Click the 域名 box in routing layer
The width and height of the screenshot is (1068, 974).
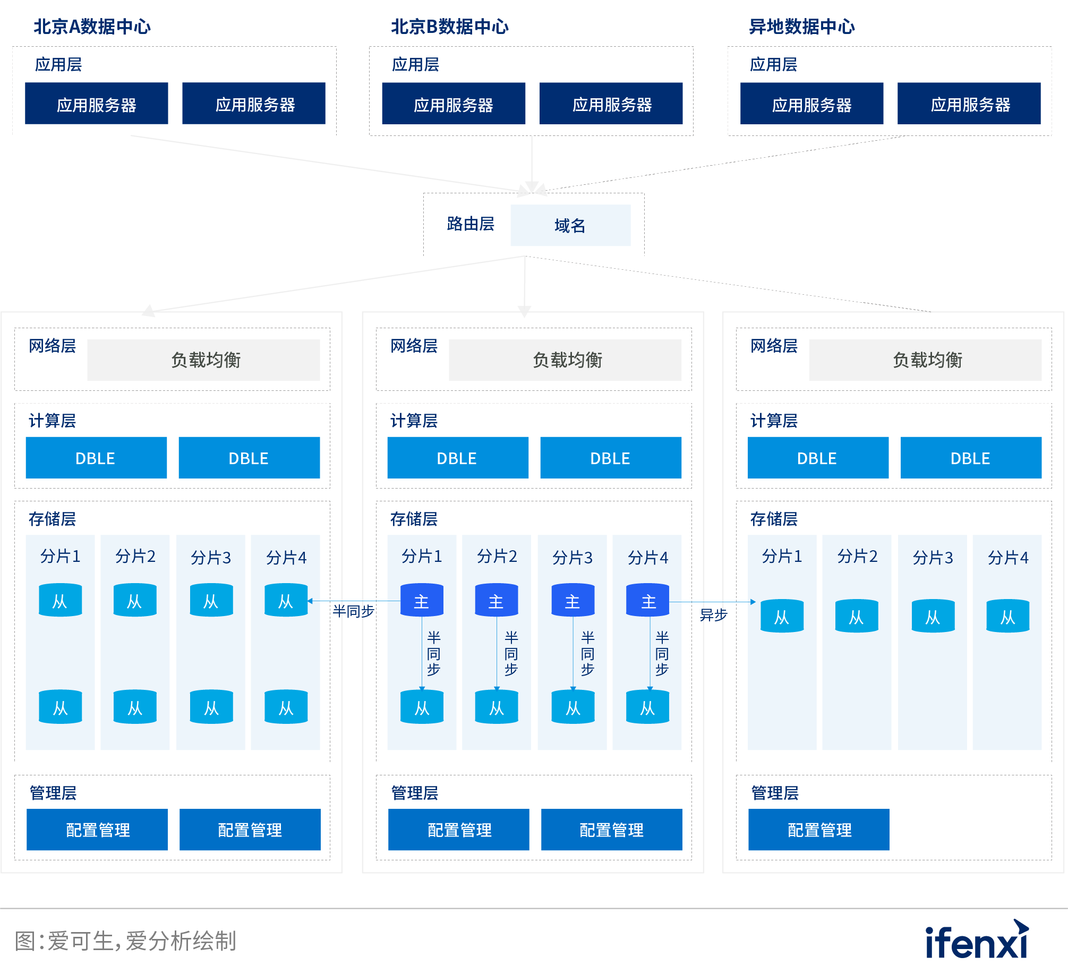pos(570,226)
